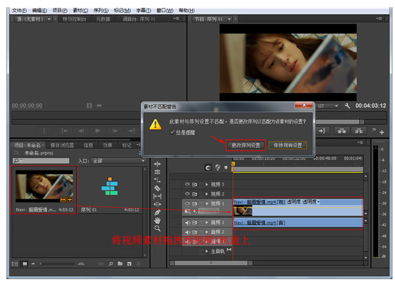The width and height of the screenshot is (395, 283).
Task: Expand the 视频 2 track triangle
Action: 207,194
